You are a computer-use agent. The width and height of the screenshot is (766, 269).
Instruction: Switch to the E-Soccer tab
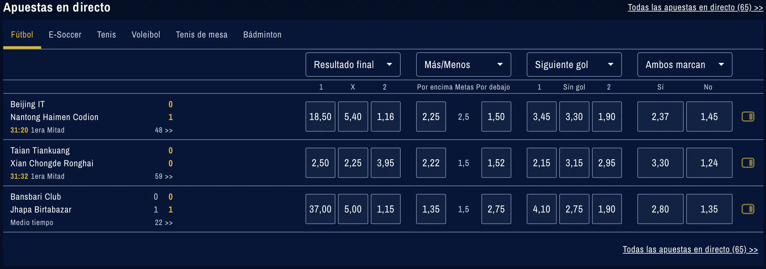[x=65, y=35]
